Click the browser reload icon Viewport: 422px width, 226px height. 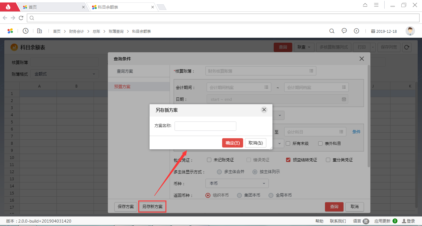[21, 18]
